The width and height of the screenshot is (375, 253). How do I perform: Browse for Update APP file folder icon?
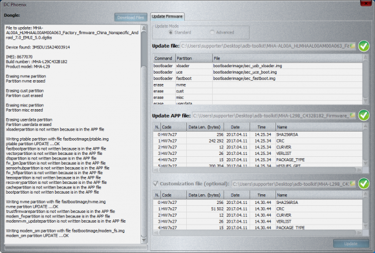pyautogui.click(x=352, y=116)
